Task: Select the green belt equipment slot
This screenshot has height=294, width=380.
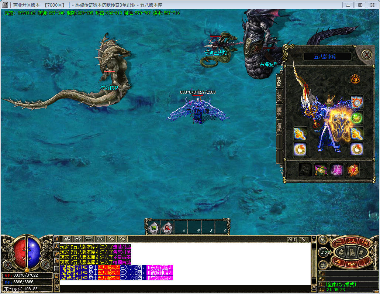Action: click(x=321, y=170)
